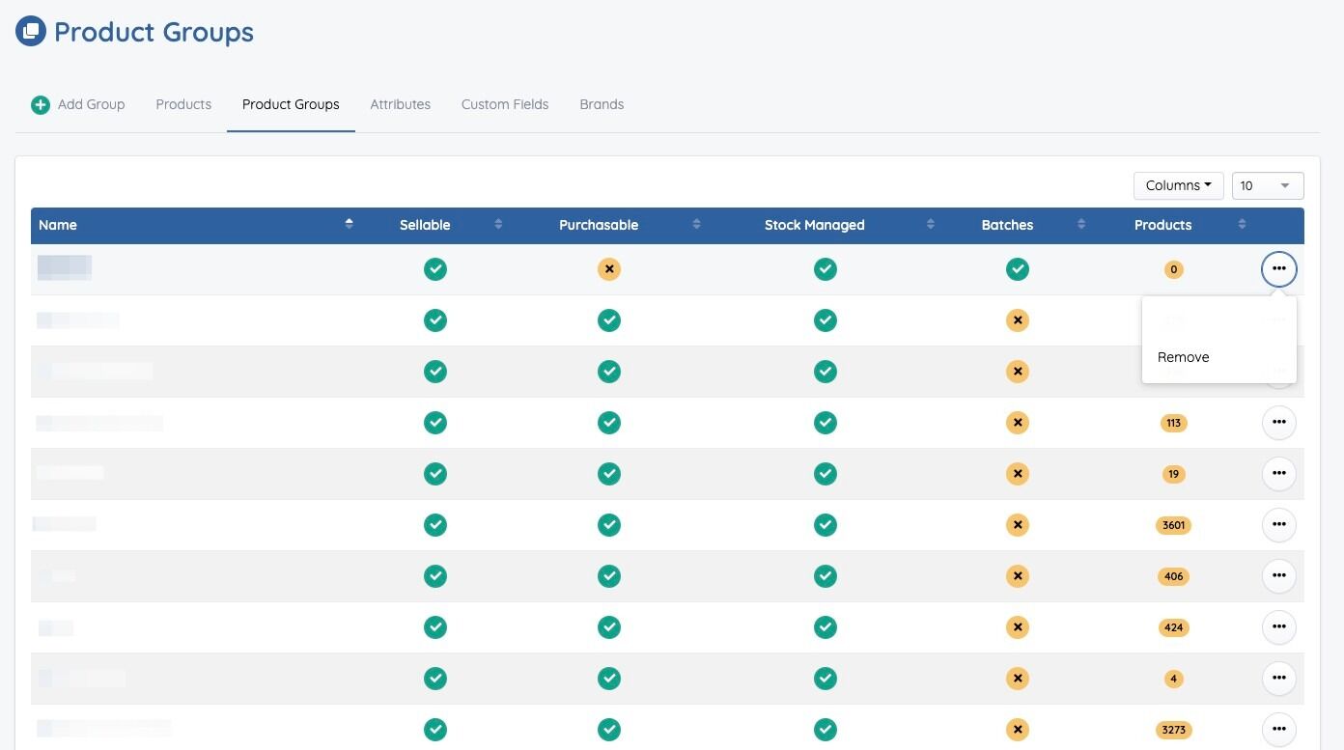The image size is (1344, 750).
Task: Select Remove from the row action menu
Action: pyautogui.click(x=1183, y=357)
